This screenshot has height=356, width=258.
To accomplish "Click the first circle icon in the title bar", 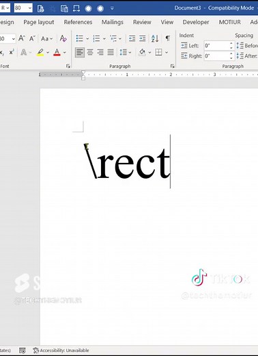I will point(88,9).
